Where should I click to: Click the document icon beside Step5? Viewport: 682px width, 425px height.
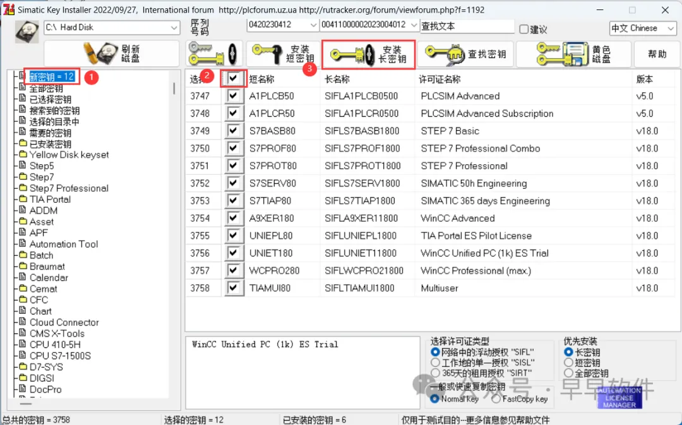[23, 165]
